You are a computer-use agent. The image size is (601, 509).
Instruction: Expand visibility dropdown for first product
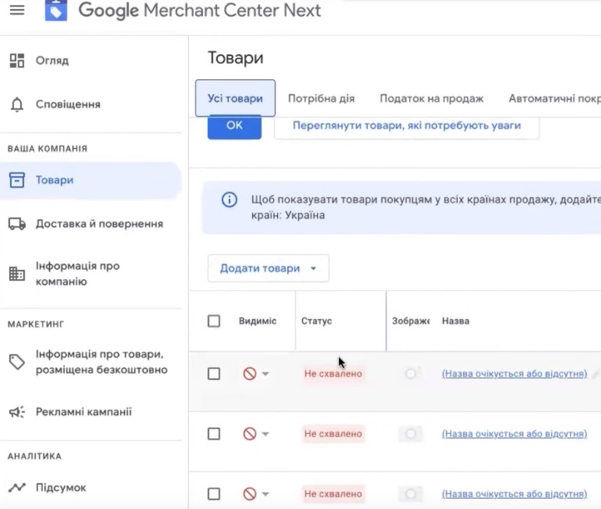[265, 374]
